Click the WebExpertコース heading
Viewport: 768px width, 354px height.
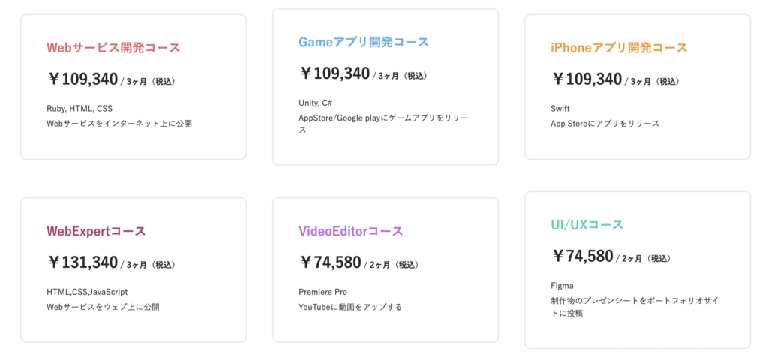click(x=96, y=231)
